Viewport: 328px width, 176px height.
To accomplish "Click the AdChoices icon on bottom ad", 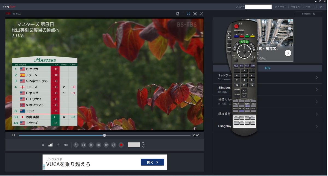I will click(x=44, y=166).
